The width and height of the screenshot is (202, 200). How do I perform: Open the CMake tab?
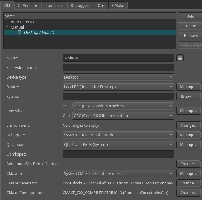pyautogui.click(x=118, y=5)
